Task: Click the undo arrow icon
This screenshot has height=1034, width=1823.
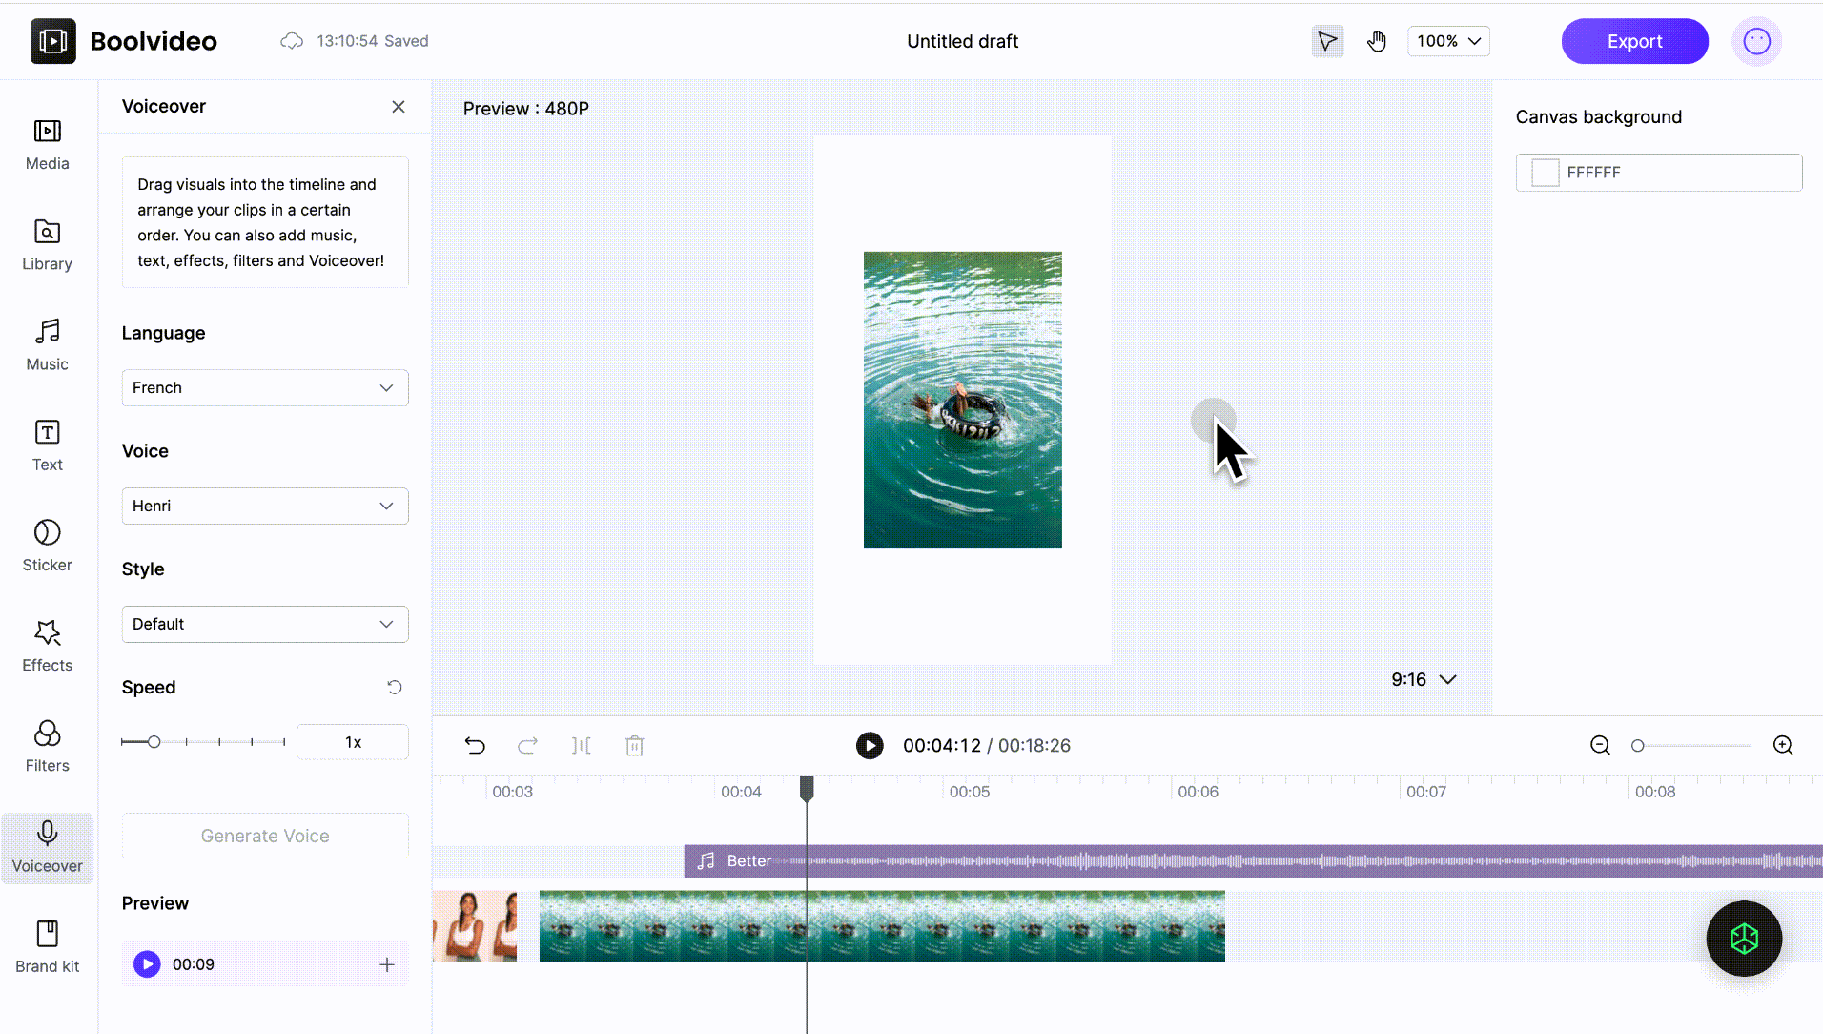Action: point(475,745)
